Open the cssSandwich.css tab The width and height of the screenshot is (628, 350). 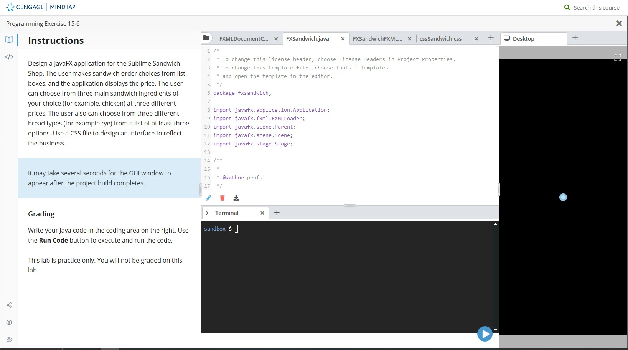click(440, 38)
